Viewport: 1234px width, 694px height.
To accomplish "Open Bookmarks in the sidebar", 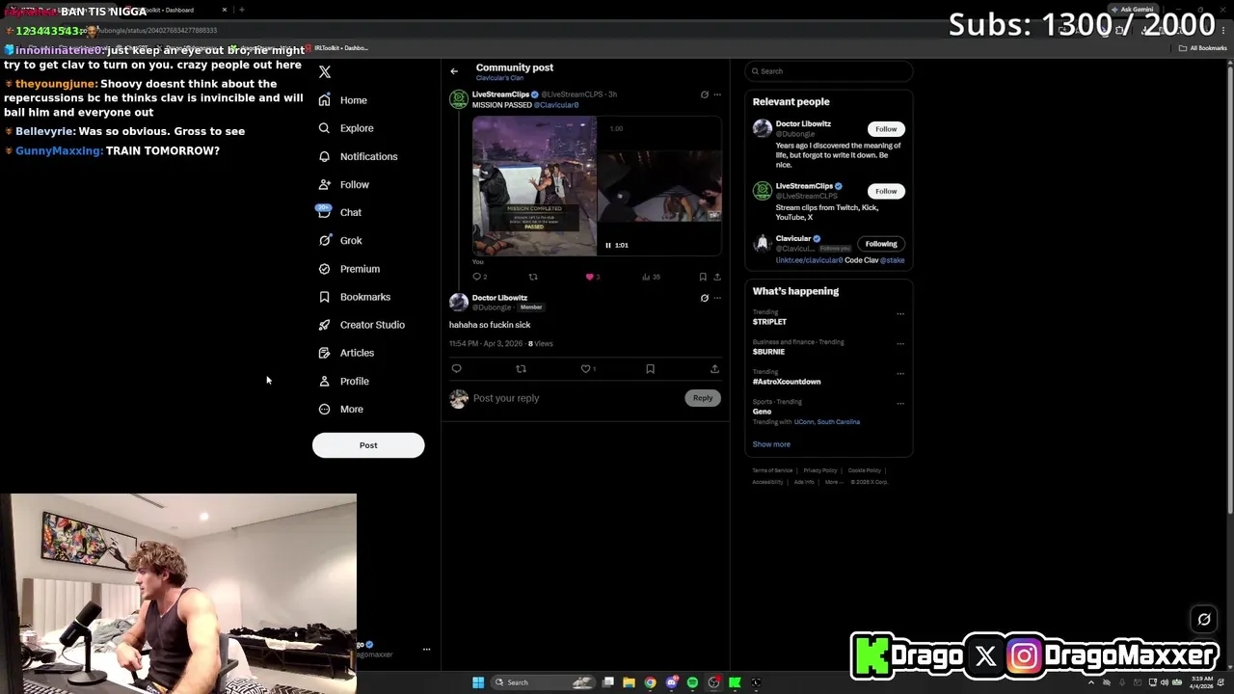I will pos(354,297).
